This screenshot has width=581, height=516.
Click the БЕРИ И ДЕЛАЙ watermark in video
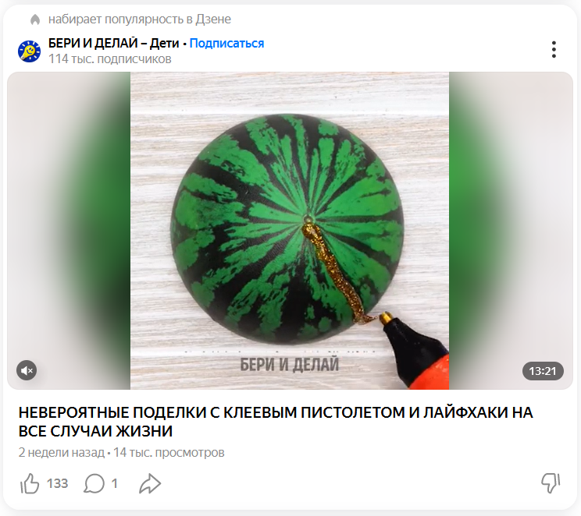pyautogui.click(x=290, y=364)
